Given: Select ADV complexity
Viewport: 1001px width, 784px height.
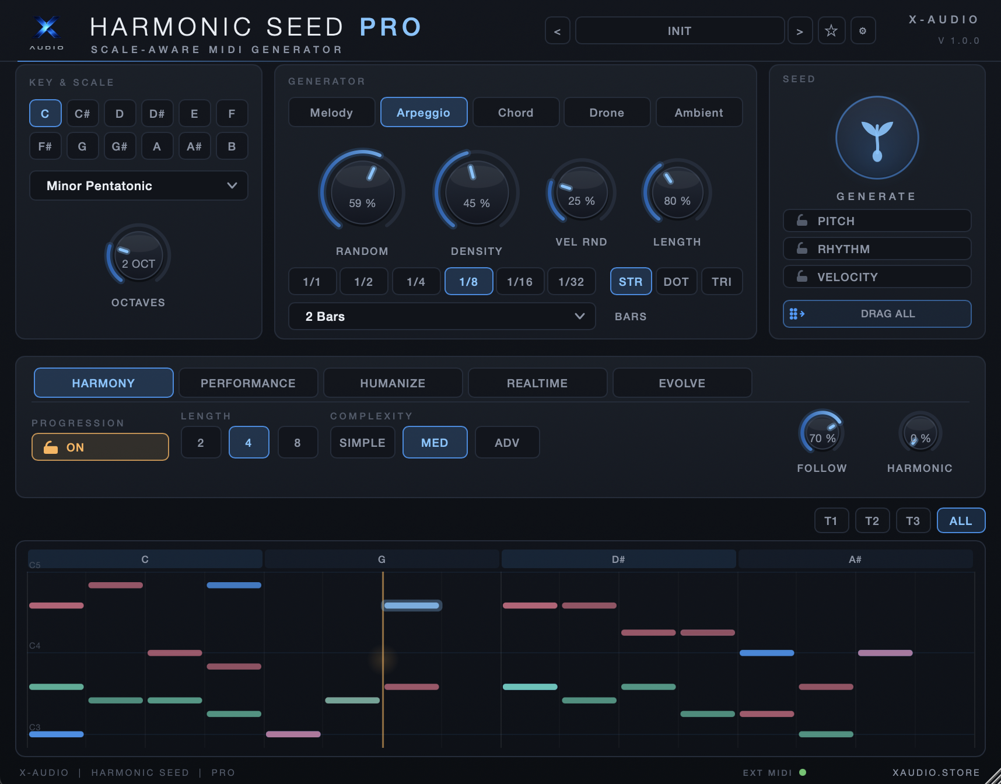Looking at the screenshot, I should (507, 442).
